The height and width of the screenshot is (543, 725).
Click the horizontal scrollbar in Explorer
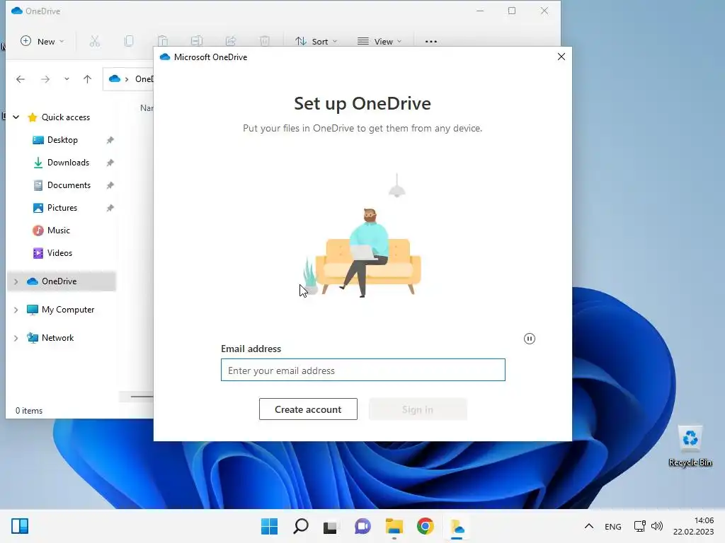(x=142, y=396)
